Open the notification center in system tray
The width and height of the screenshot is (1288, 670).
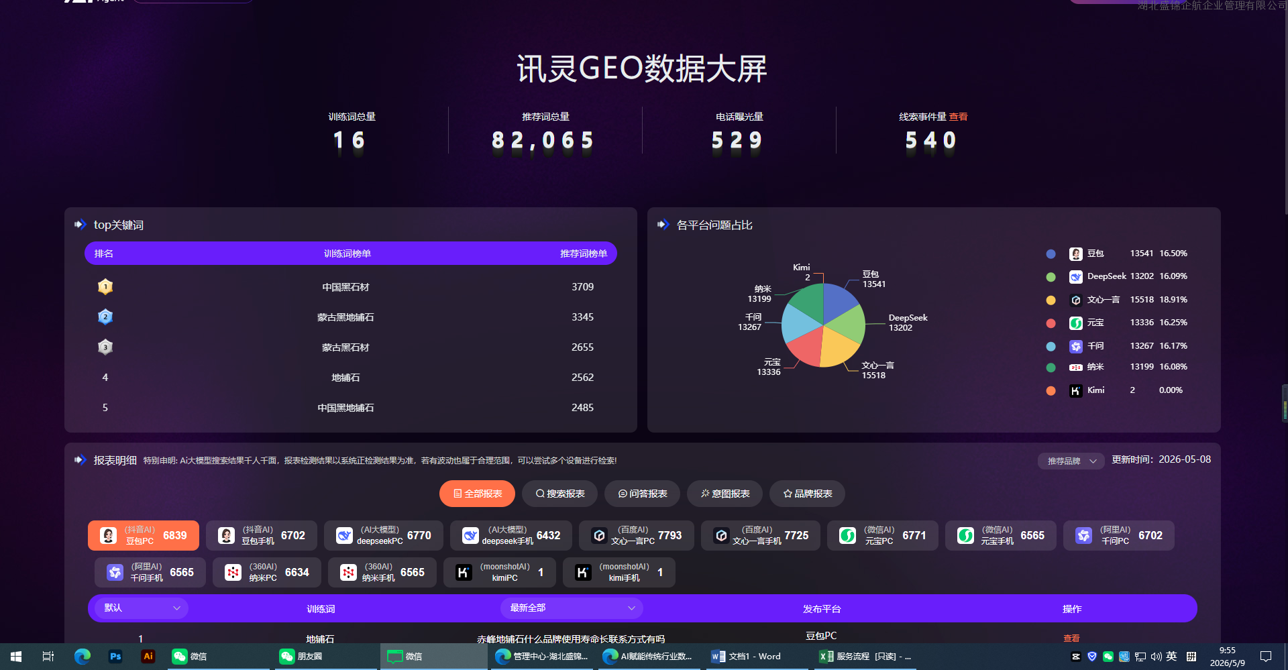1266,657
